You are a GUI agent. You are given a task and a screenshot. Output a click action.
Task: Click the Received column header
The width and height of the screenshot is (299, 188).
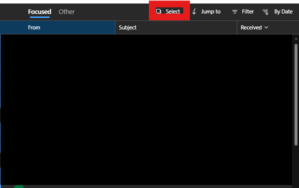coord(268,27)
